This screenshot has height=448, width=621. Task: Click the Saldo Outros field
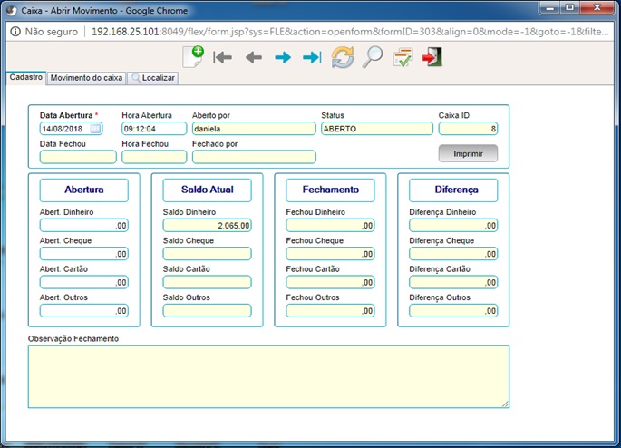(207, 311)
